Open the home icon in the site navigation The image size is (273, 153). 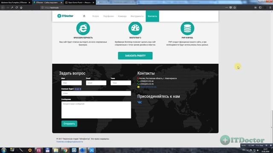pos(84,16)
